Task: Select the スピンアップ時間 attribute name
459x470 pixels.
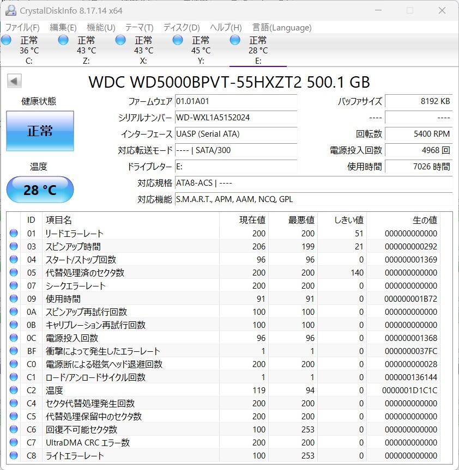Action: pyautogui.click(x=73, y=246)
